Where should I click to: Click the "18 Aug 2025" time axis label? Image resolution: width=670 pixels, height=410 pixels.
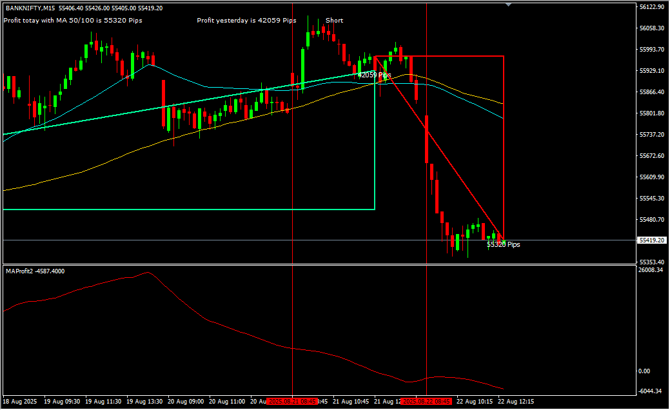tap(21, 402)
